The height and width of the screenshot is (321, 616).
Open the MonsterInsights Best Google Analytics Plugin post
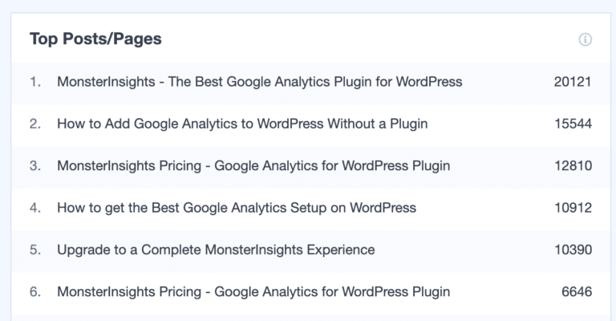click(259, 82)
